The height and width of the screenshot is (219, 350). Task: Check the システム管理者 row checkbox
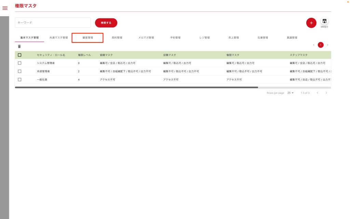19,63
